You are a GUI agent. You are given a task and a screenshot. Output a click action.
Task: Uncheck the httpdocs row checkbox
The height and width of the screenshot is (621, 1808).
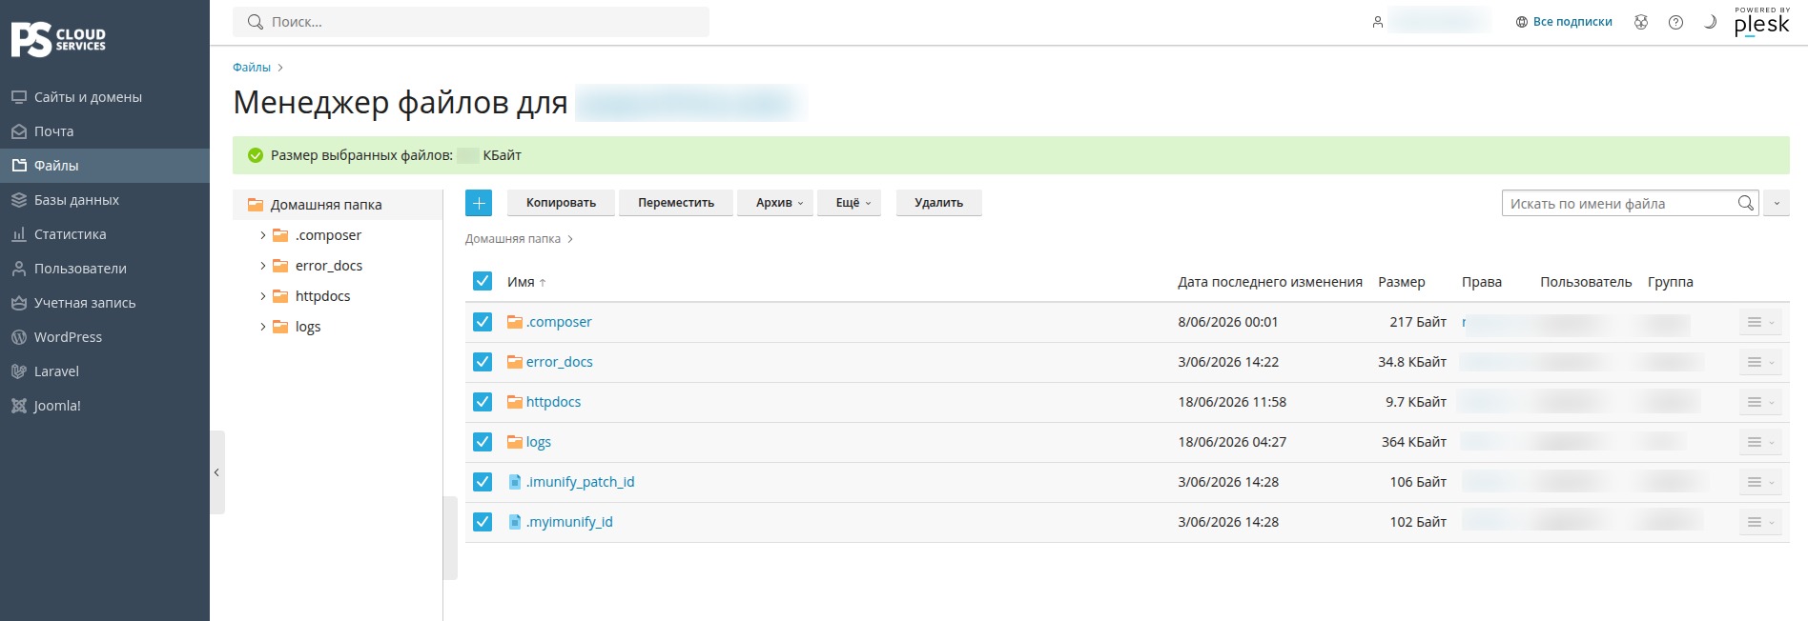point(483,402)
